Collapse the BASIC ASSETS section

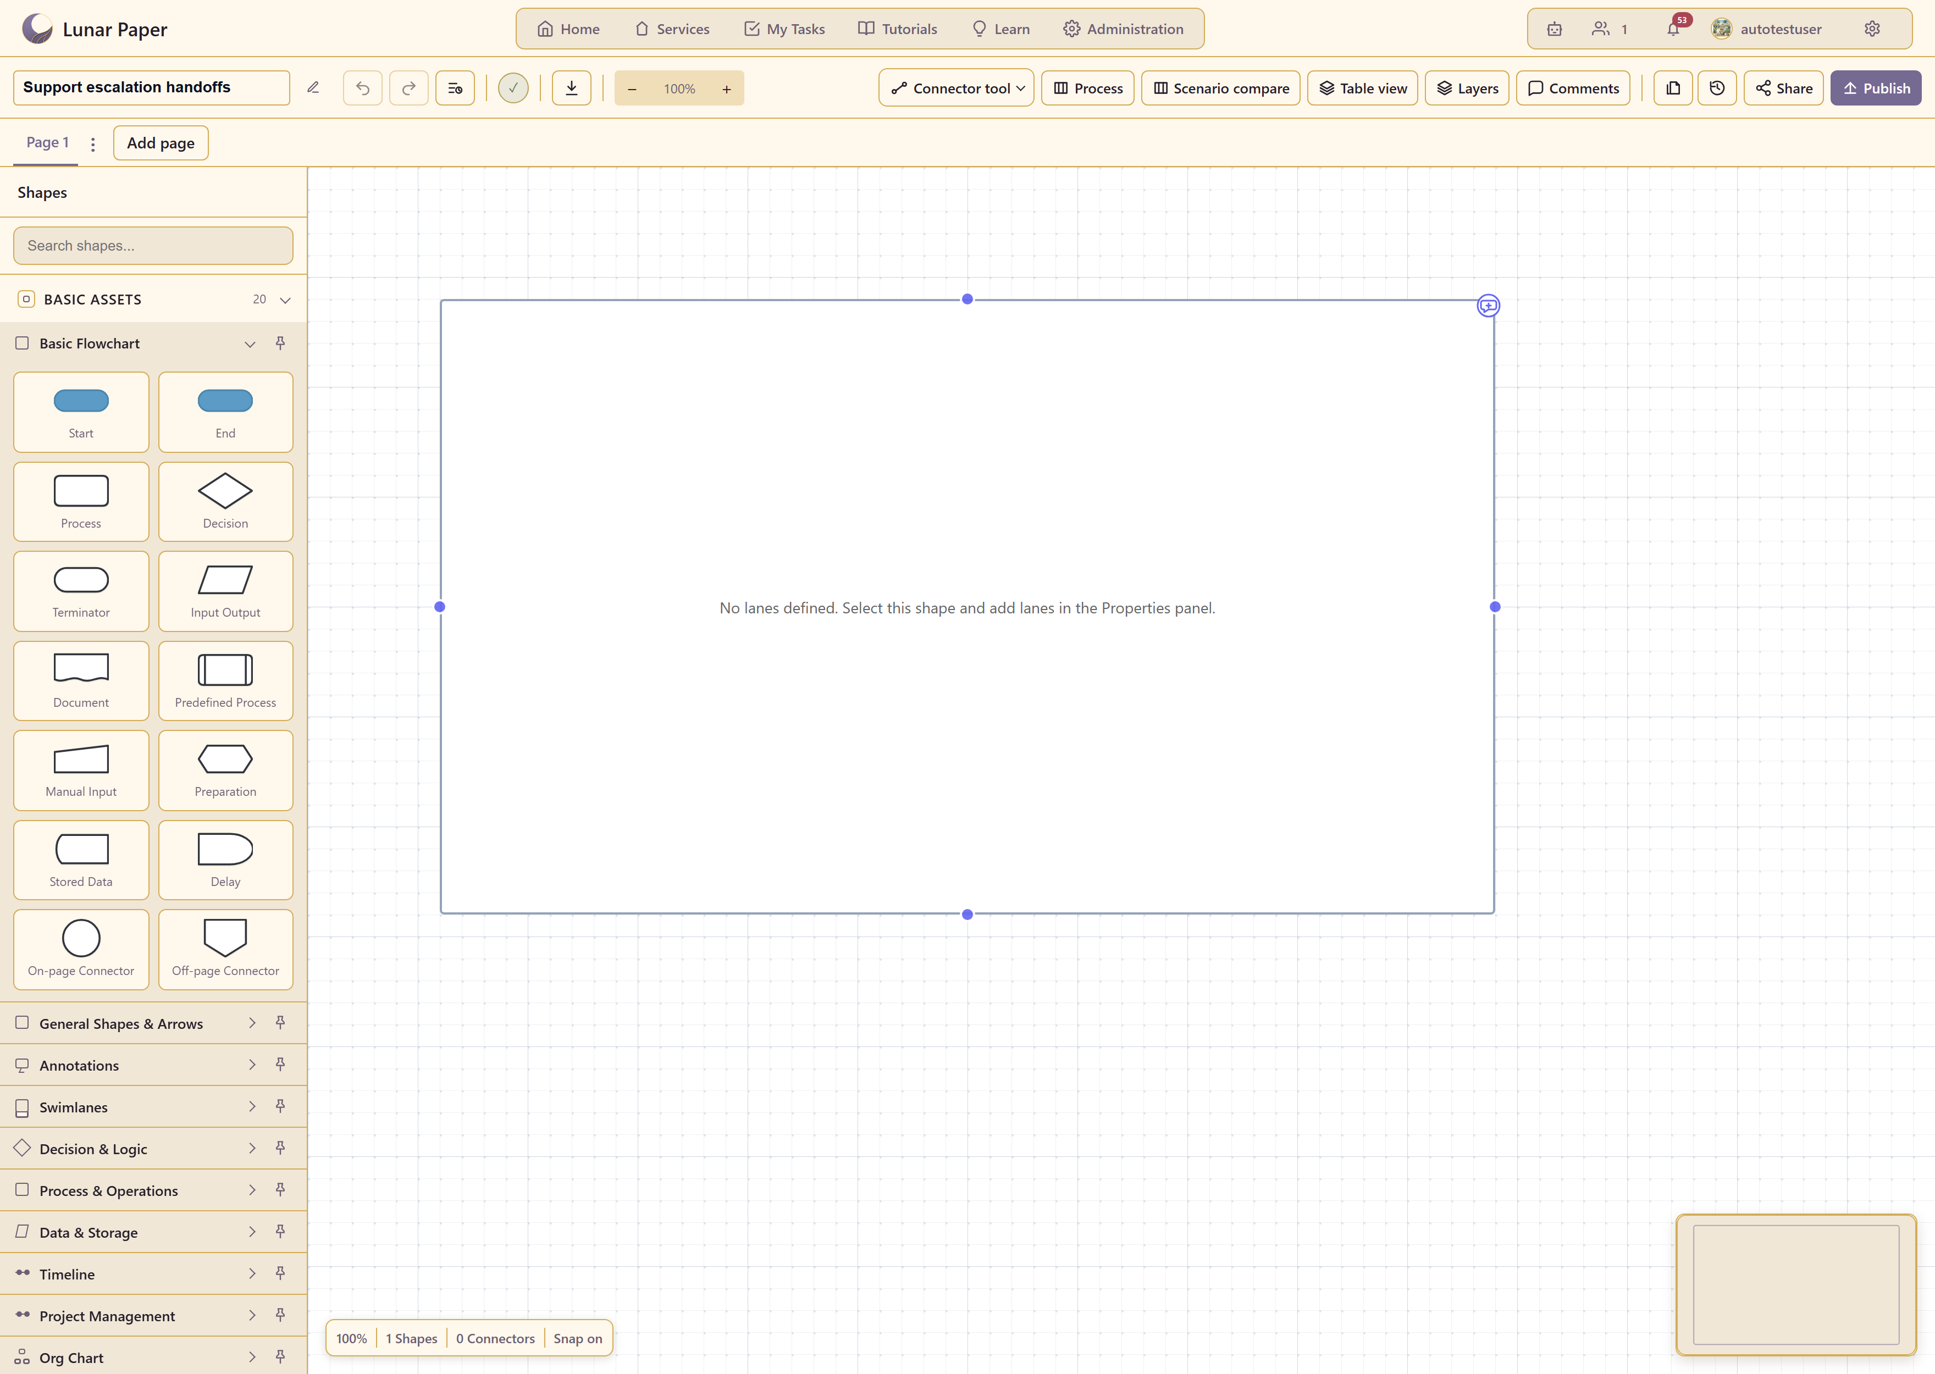(285, 300)
